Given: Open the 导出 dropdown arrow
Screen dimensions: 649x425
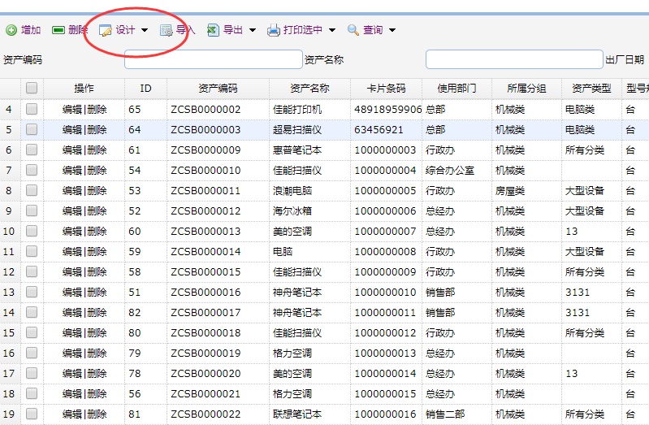Looking at the screenshot, I should (252, 31).
